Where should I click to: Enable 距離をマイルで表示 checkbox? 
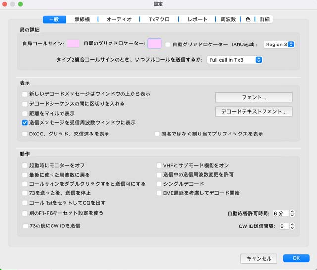coord(25,113)
